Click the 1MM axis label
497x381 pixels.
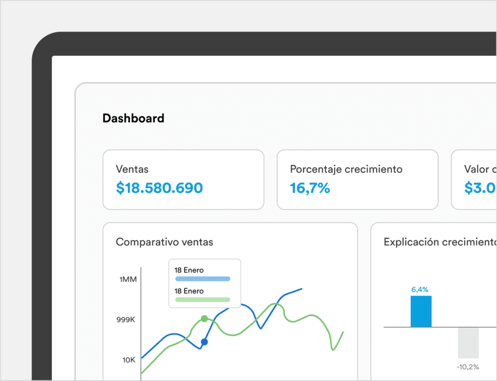click(x=128, y=280)
